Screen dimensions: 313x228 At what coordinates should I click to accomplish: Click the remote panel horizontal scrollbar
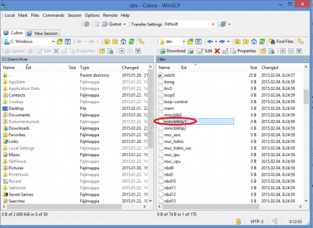pyautogui.click(x=210, y=207)
